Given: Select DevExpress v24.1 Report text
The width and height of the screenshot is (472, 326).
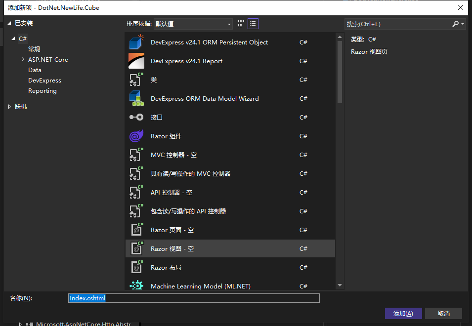Looking at the screenshot, I should pyautogui.click(x=186, y=61).
